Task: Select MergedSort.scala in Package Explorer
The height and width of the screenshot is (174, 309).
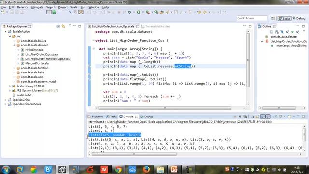Action: click(x=37, y=63)
